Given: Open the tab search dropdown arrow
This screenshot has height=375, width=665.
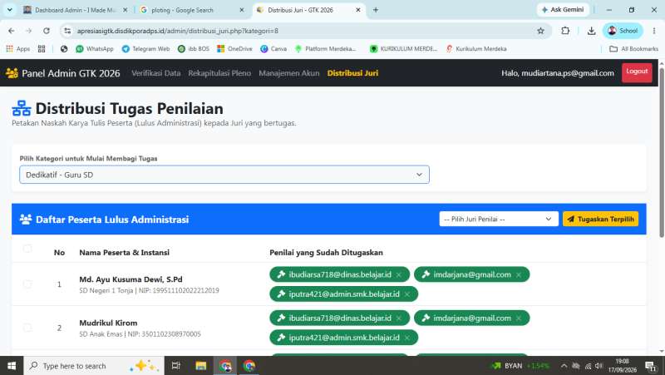Looking at the screenshot, I should pos(9,10).
